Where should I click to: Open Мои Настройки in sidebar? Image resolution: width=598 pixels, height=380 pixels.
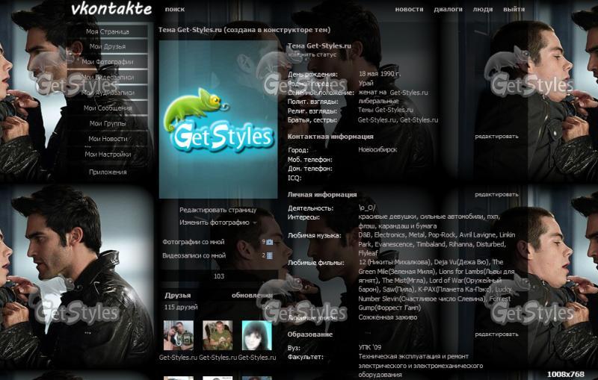pyautogui.click(x=108, y=155)
